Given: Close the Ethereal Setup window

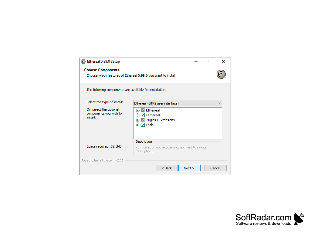Looking at the screenshot, I should [x=224, y=62].
